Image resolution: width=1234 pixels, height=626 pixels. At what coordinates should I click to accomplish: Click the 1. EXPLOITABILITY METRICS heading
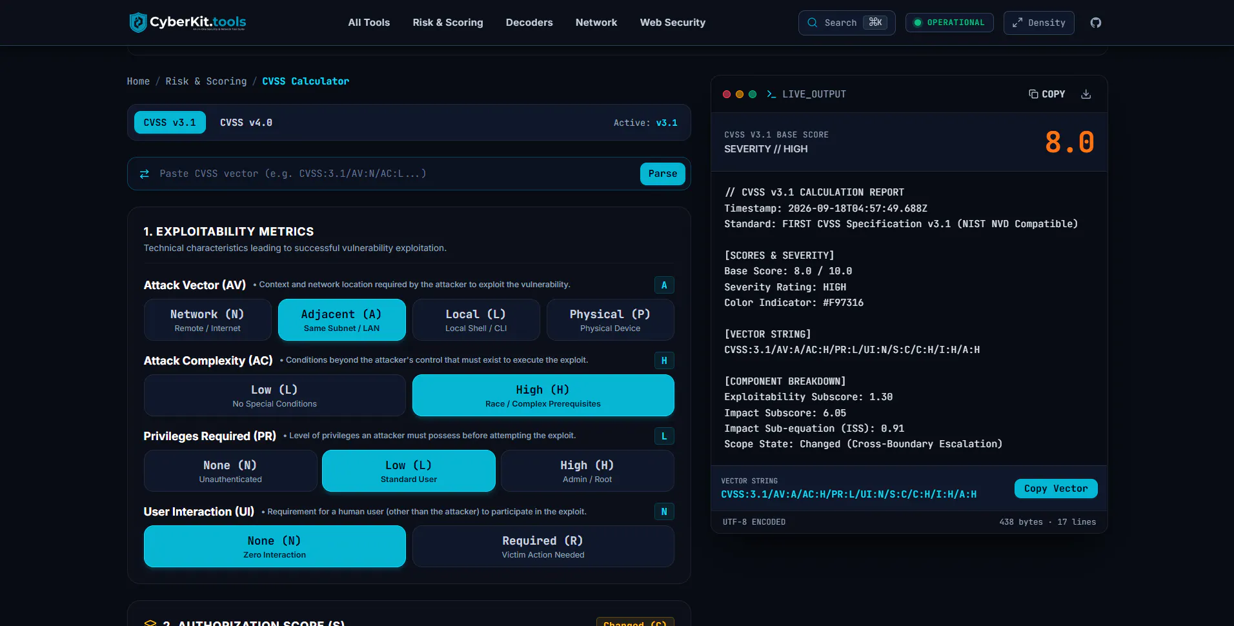click(x=228, y=232)
